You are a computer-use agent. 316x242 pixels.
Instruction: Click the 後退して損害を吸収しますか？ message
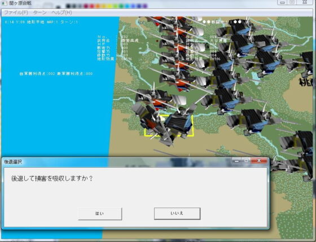click(52, 178)
